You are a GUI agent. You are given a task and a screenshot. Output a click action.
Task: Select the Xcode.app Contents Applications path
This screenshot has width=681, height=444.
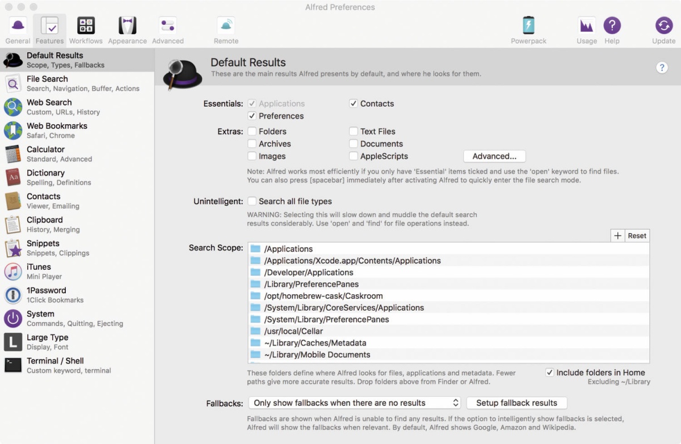pyautogui.click(x=448, y=261)
